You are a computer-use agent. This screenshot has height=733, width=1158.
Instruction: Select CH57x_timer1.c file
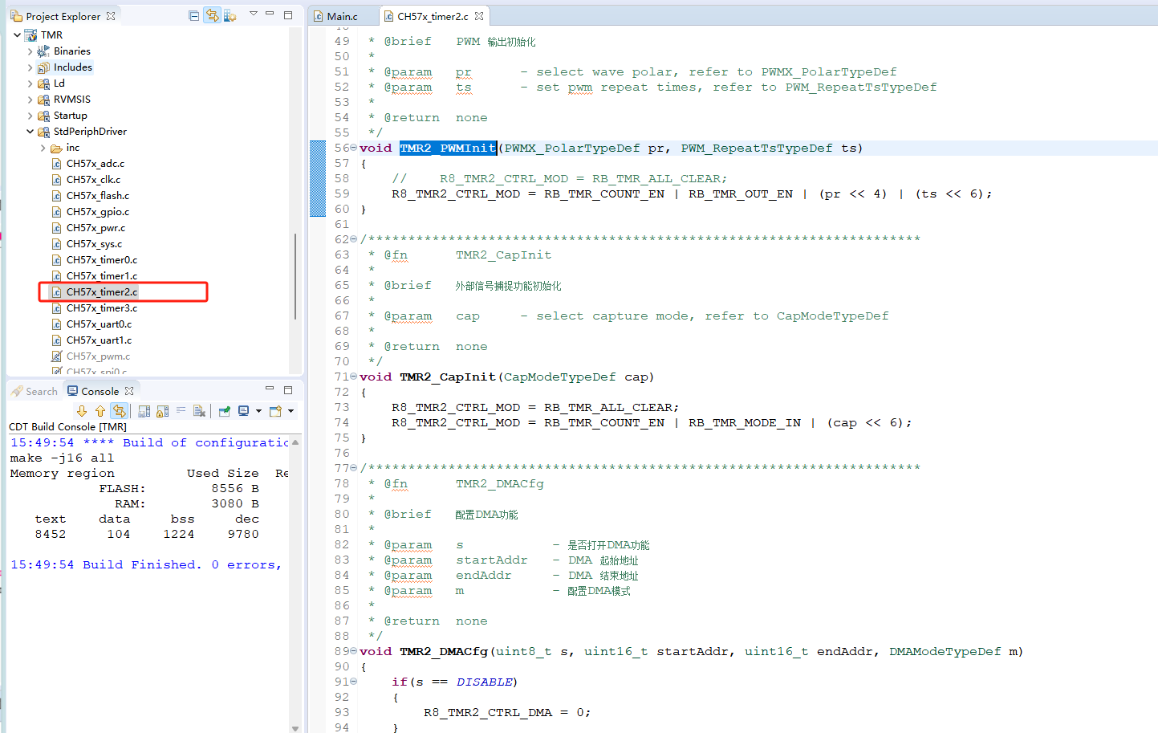coord(102,276)
